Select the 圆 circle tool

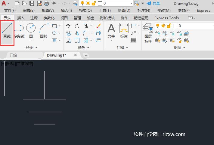click(31, 30)
